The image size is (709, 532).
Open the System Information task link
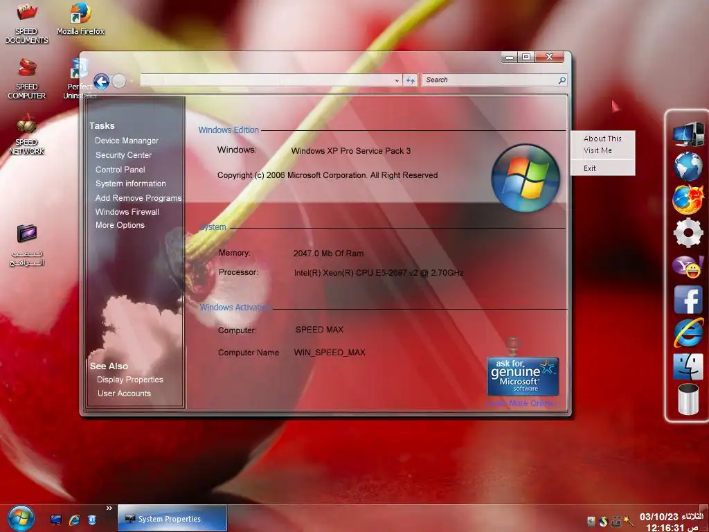tap(131, 184)
